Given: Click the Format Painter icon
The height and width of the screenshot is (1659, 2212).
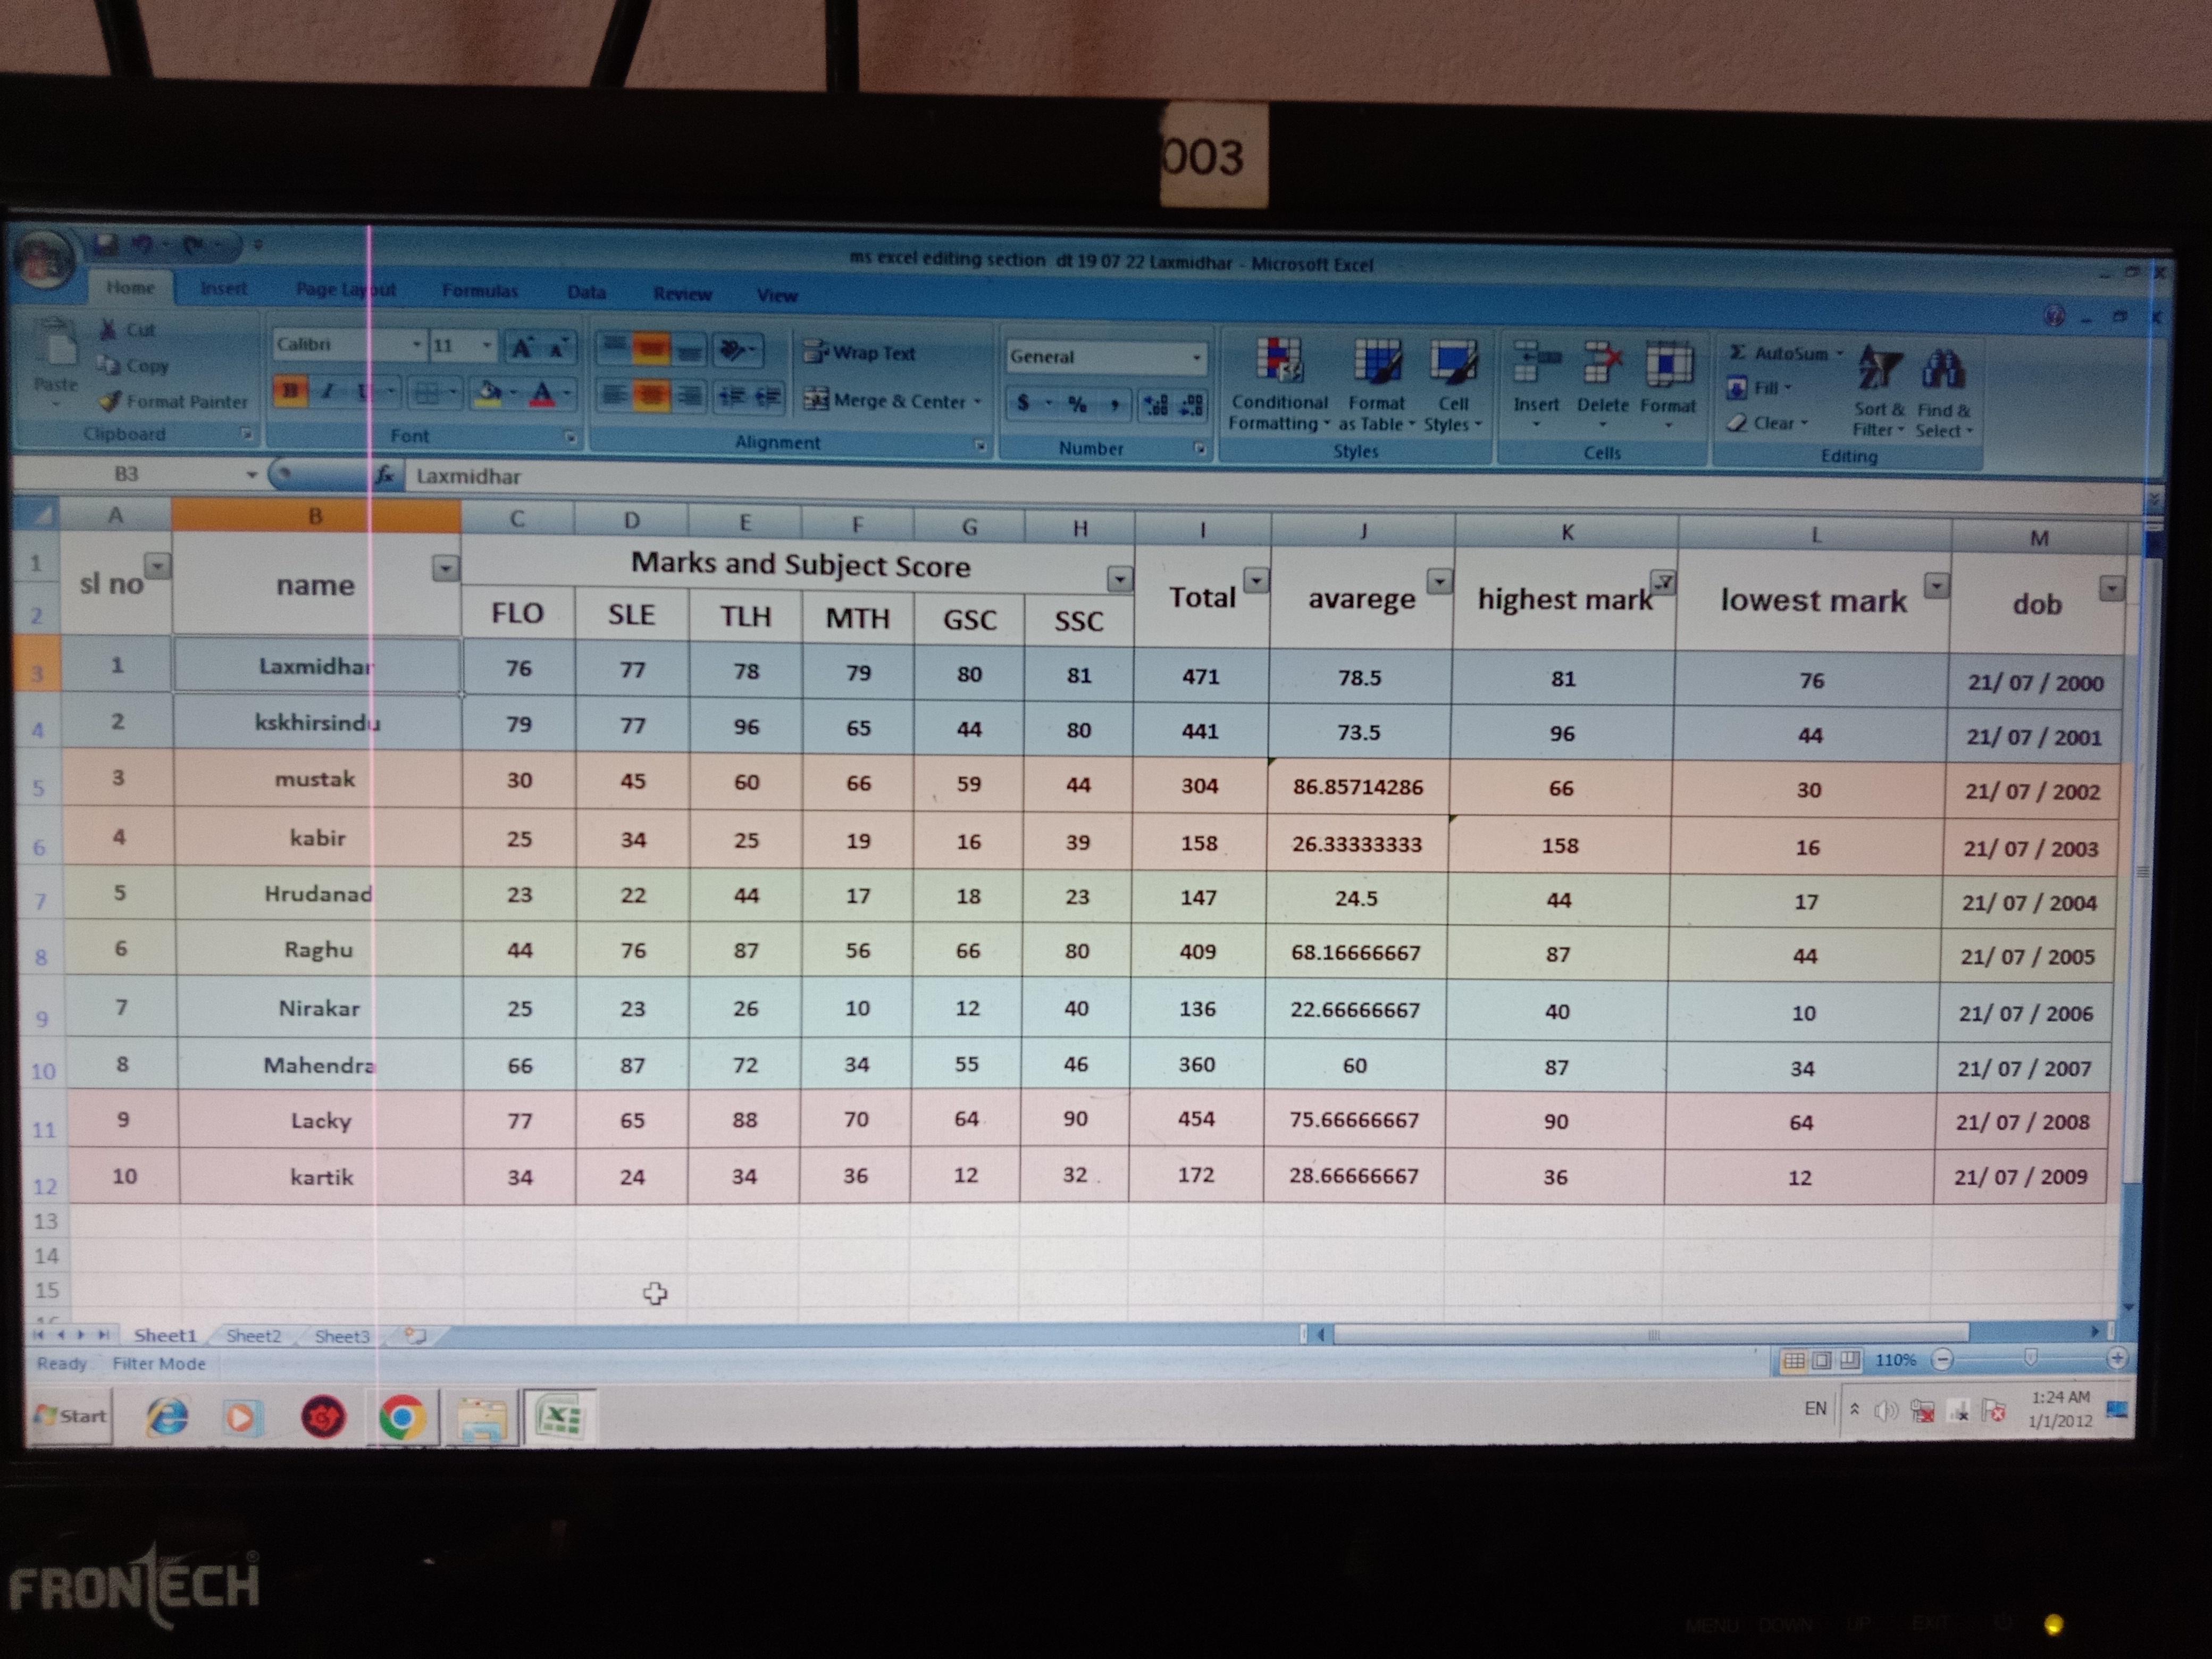Looking at the screenshot, I should 110,402.
